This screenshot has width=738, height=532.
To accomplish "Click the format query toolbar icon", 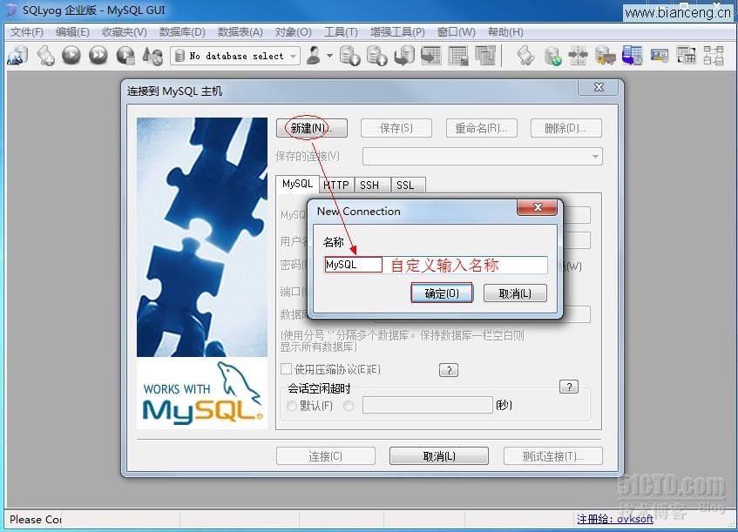I will coord(152,56).
